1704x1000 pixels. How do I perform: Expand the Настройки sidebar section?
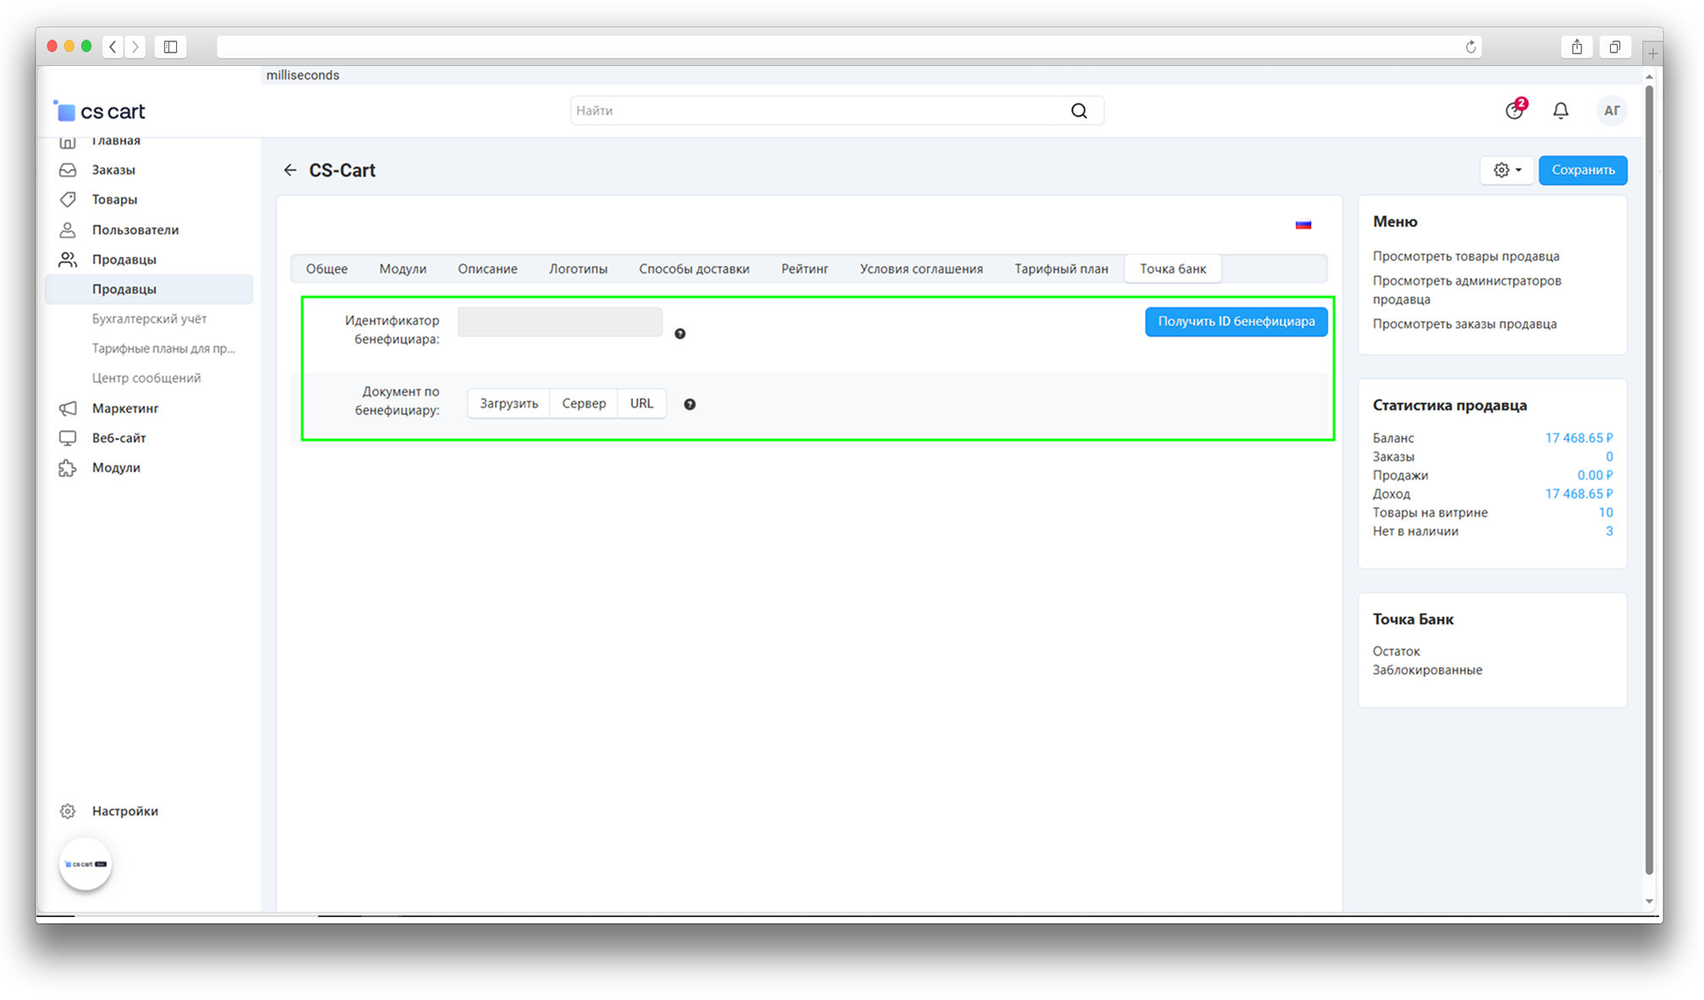coord(124,810)
